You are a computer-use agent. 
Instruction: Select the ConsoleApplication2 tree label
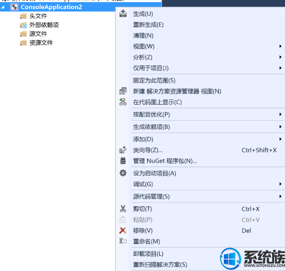51,7
